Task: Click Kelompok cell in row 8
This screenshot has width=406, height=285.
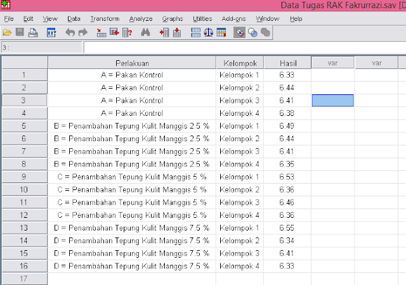Action: click(x=240, y=164)
